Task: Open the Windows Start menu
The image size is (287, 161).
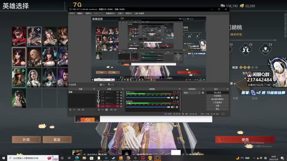Action: [x=3, y=158]
